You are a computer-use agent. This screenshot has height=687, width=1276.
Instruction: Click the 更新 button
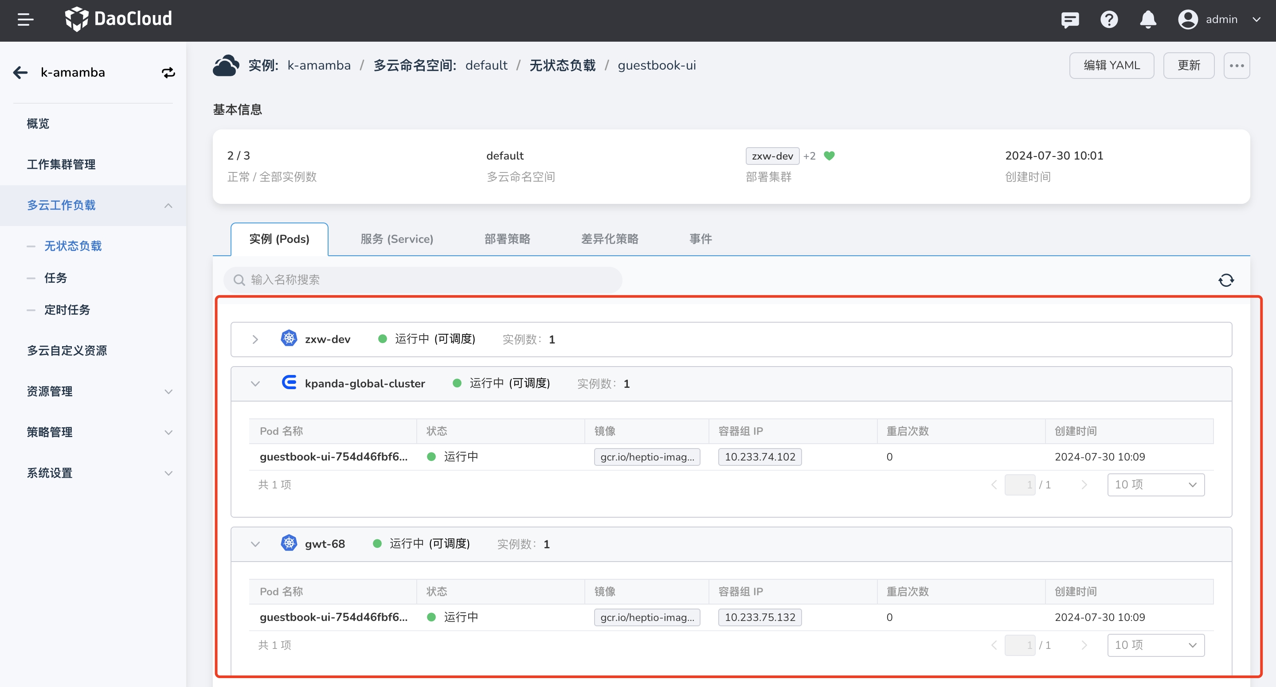tap(1188, 66)
